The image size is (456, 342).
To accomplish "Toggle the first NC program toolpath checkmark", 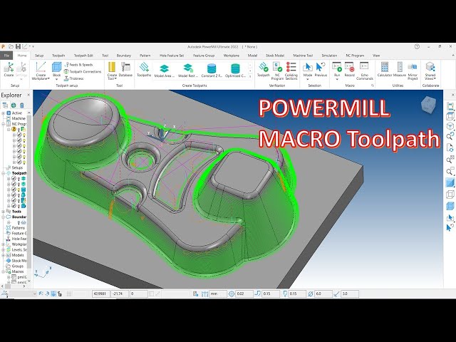I will point(19,135).
